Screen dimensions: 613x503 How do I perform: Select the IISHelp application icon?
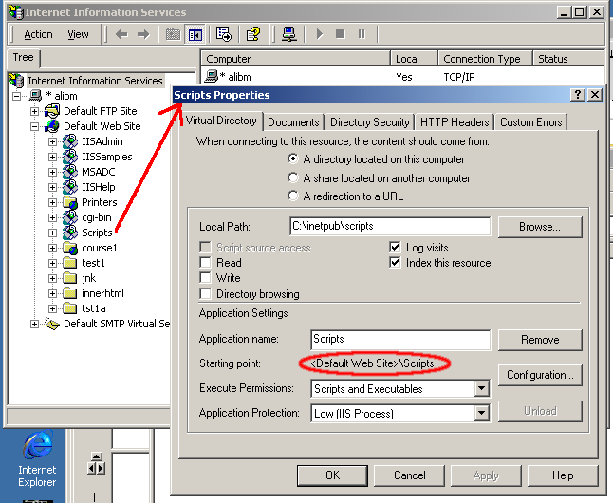click(x=70, y=187)
